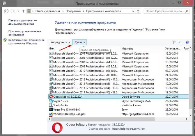Viewport: 195px width, 136px height.
Task: Expand the address bar history dropdown
Action: point(133,11)
